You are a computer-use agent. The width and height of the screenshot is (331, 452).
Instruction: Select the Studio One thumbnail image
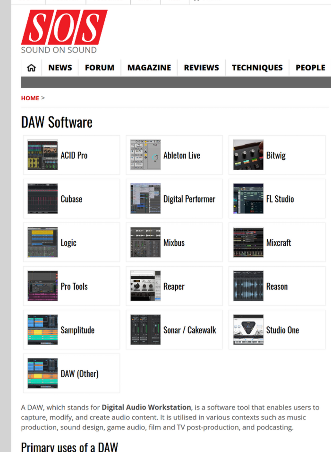tap(248, 330)
